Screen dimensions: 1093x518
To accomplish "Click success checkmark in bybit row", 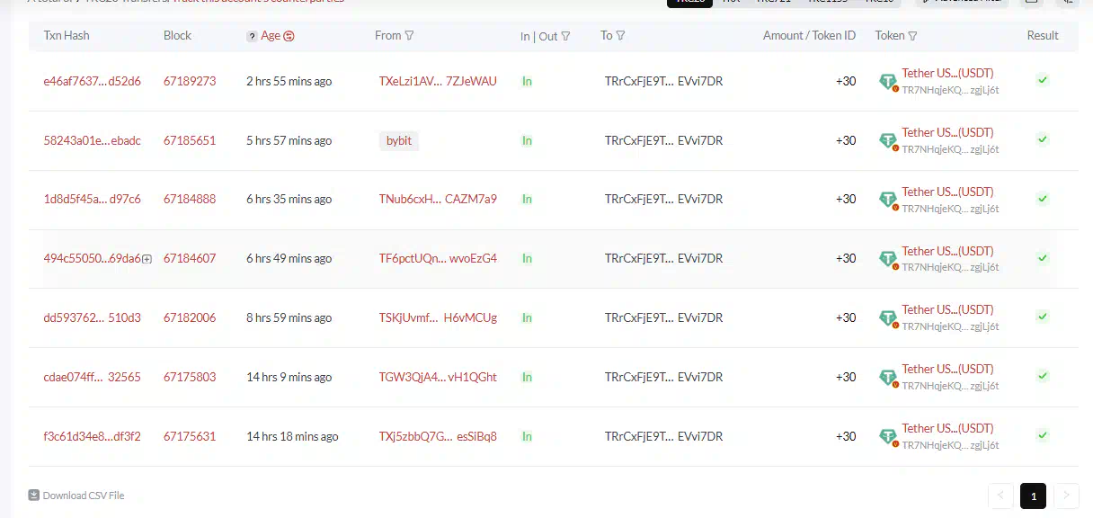I will 1043,139.
